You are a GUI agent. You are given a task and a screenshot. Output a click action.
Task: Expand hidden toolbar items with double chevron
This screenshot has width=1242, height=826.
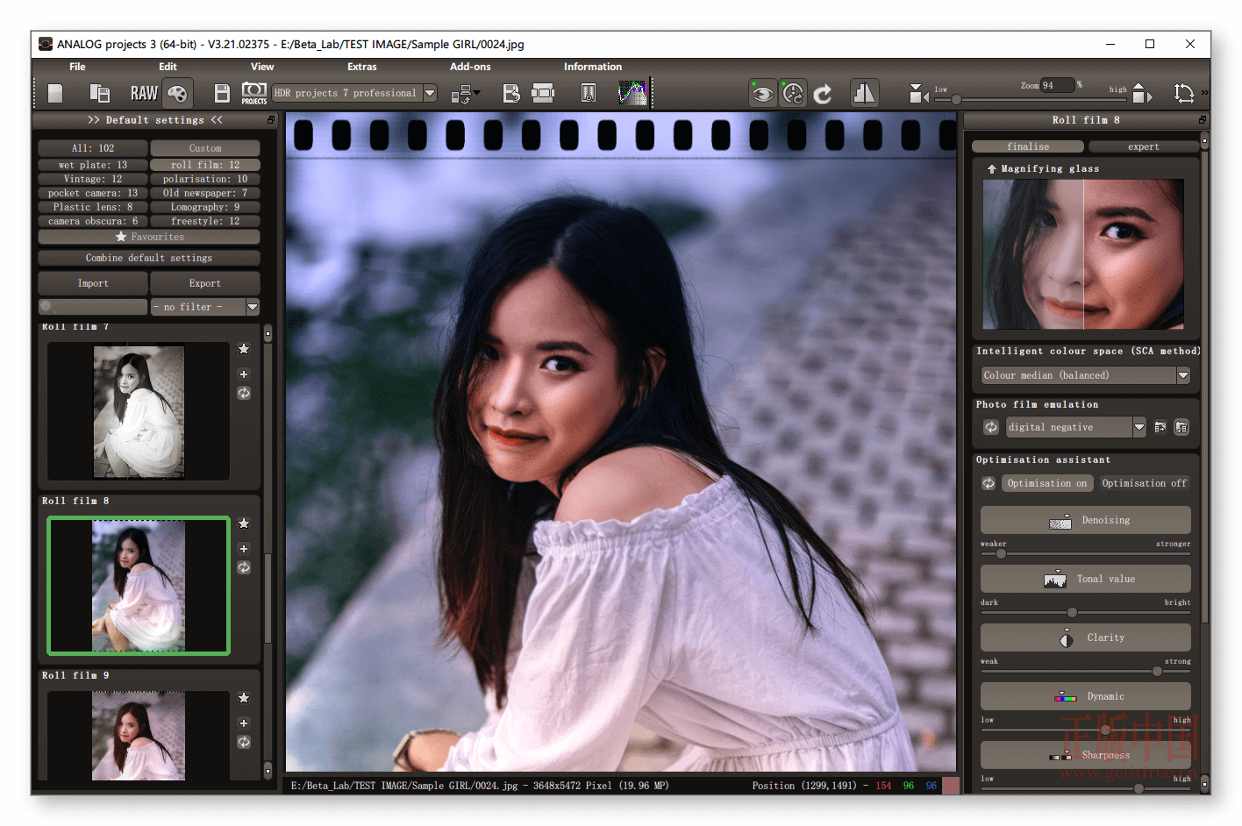pyautogui.click(x=1204, y=92)
